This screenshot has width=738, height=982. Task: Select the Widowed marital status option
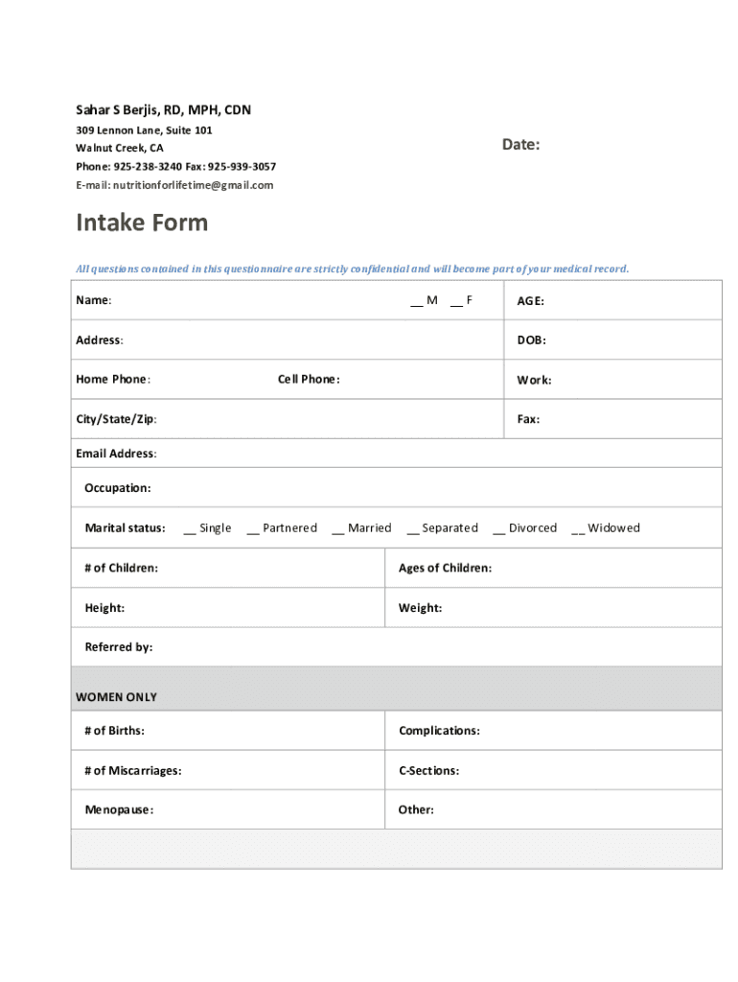point(578,528)
